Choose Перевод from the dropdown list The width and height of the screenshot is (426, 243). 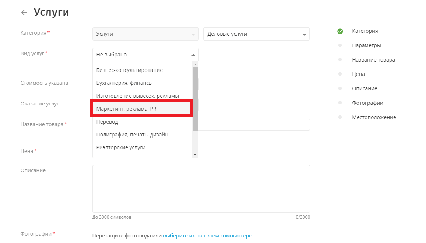click(x=107, y=122)
